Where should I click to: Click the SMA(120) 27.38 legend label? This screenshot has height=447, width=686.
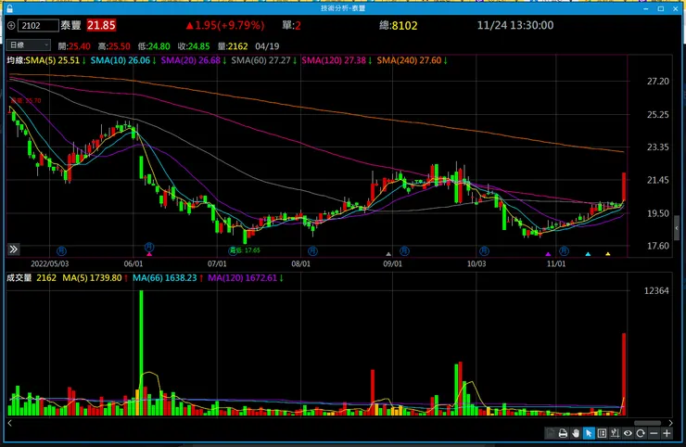pyautogui.click(x=334, y=60)
